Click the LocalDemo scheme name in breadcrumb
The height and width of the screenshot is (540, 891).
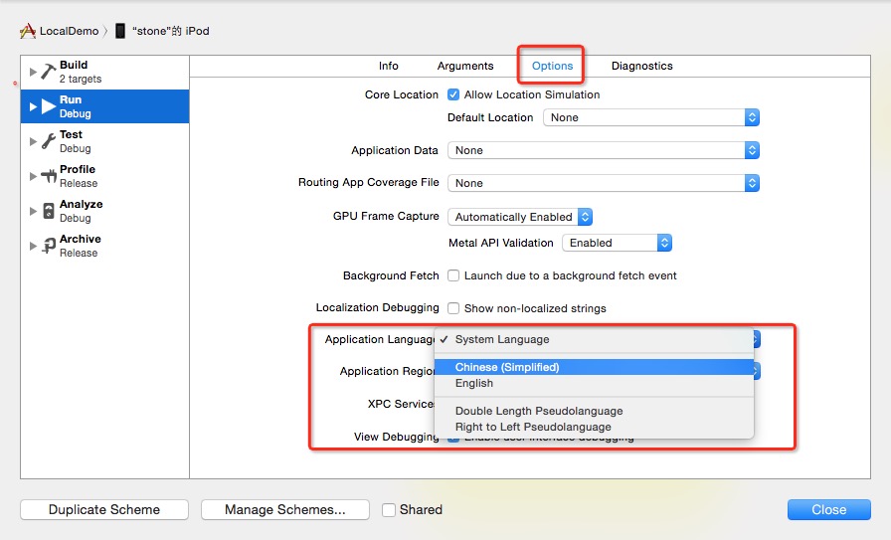(70, 31)
